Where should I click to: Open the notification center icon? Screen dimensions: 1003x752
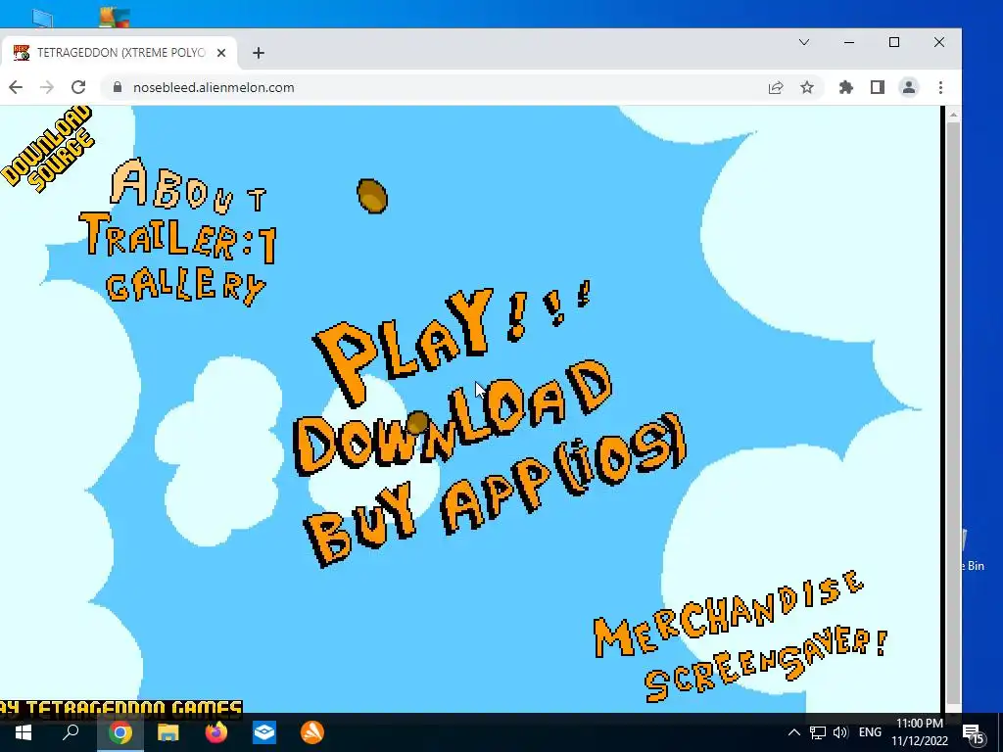[x=973, y=732]
